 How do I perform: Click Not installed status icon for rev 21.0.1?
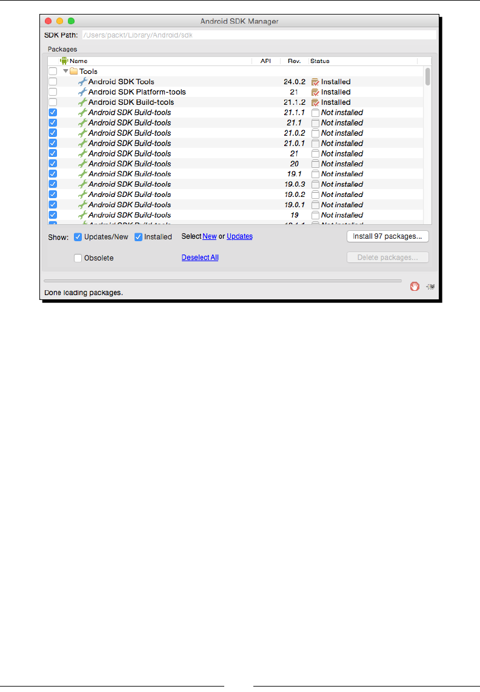315,144
